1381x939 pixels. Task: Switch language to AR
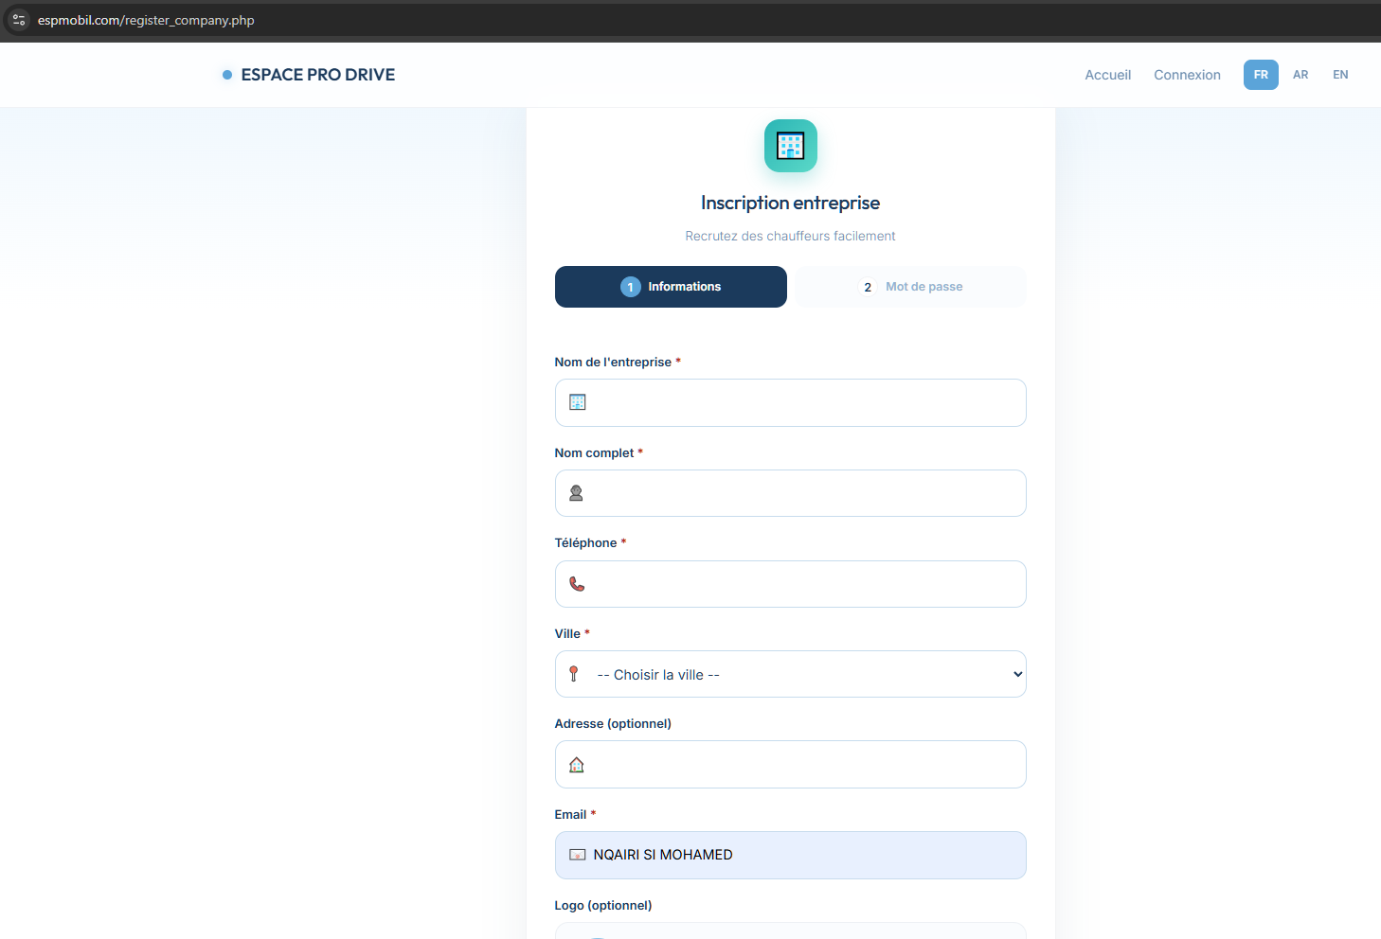coord(1300,75)
